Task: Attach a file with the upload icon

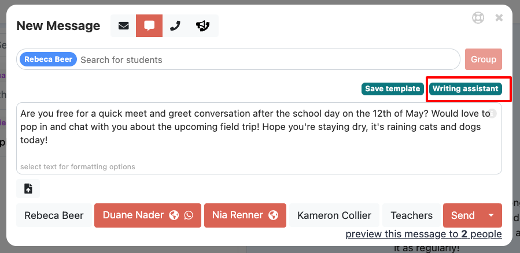Action: click(x=28, y=188)
